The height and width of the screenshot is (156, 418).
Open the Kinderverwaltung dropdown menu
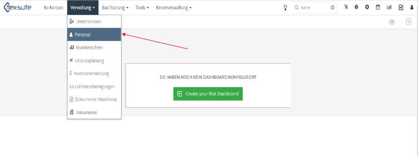point(174,8)
